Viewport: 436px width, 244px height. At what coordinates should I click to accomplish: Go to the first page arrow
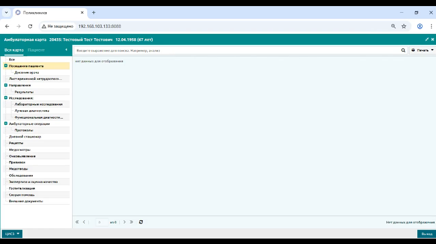(77, 222)
